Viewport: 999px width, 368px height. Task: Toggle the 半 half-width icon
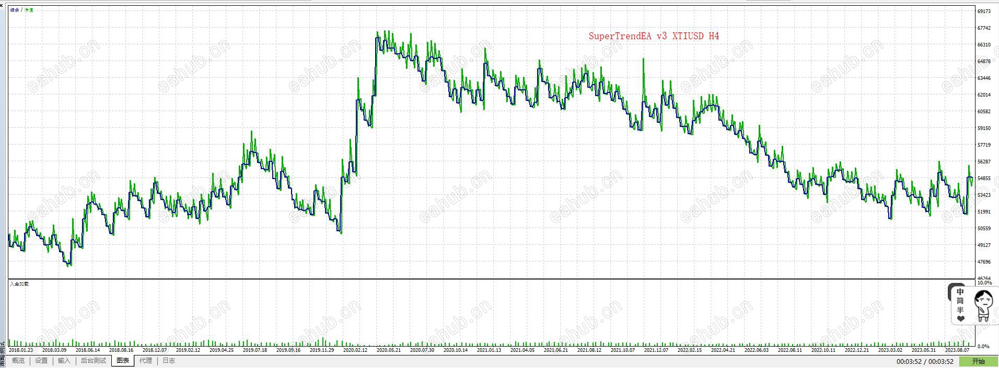click(960, 310)
